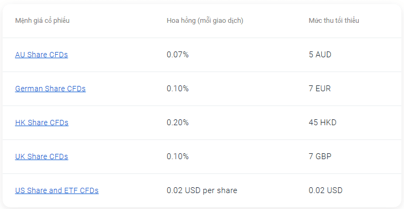Click the 0.02 USD per share cell
This screenshot has width=404, height=209.
[202, 190]
